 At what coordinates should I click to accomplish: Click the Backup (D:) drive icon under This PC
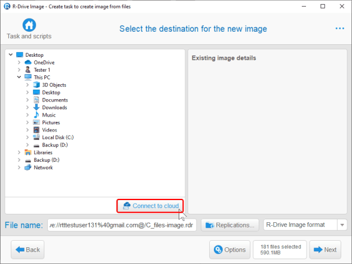pyautogui.click(x=36, y=146)
